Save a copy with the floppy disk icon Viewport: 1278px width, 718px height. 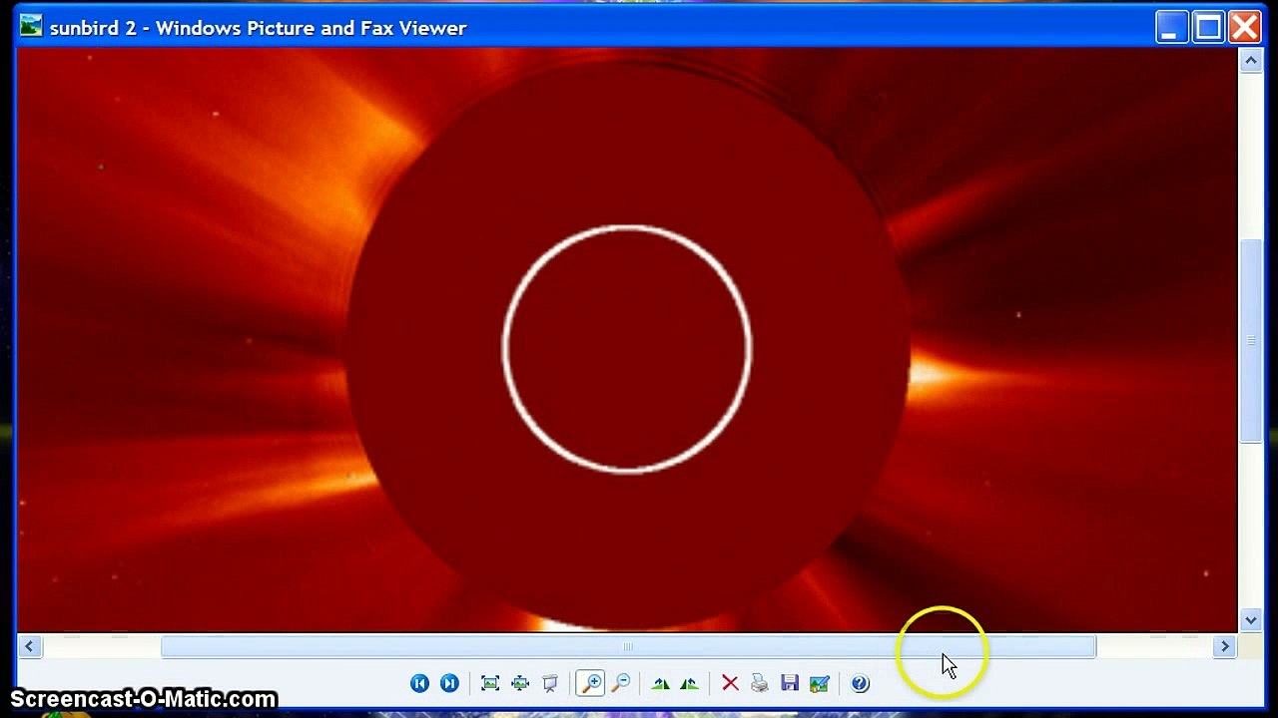(790, 683)
